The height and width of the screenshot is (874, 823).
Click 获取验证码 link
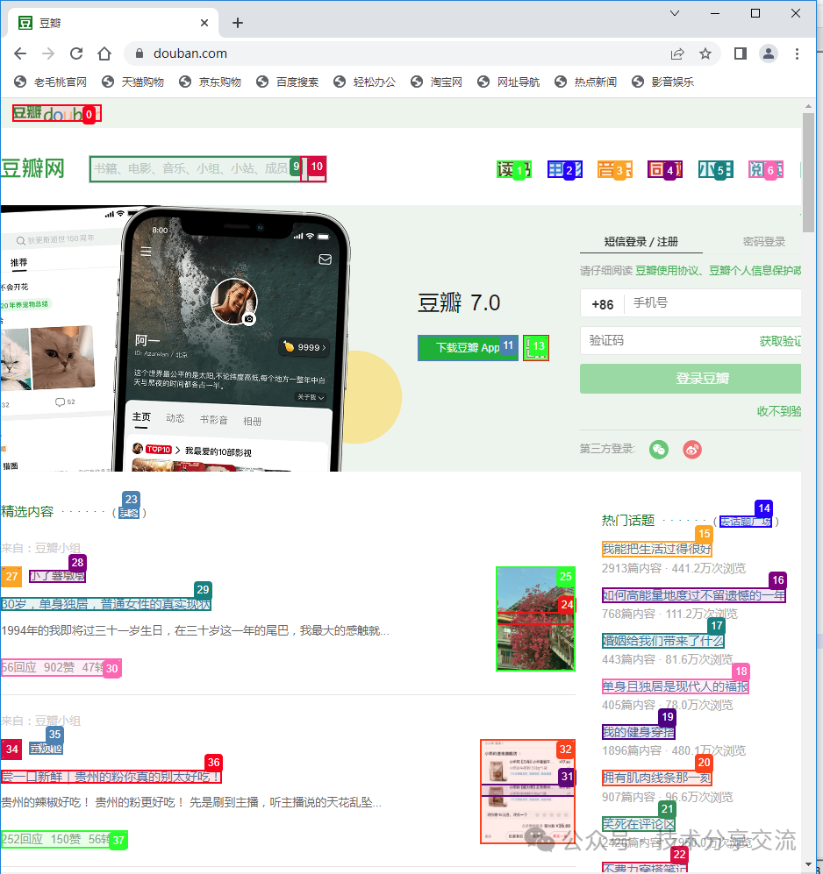[780, 341]
